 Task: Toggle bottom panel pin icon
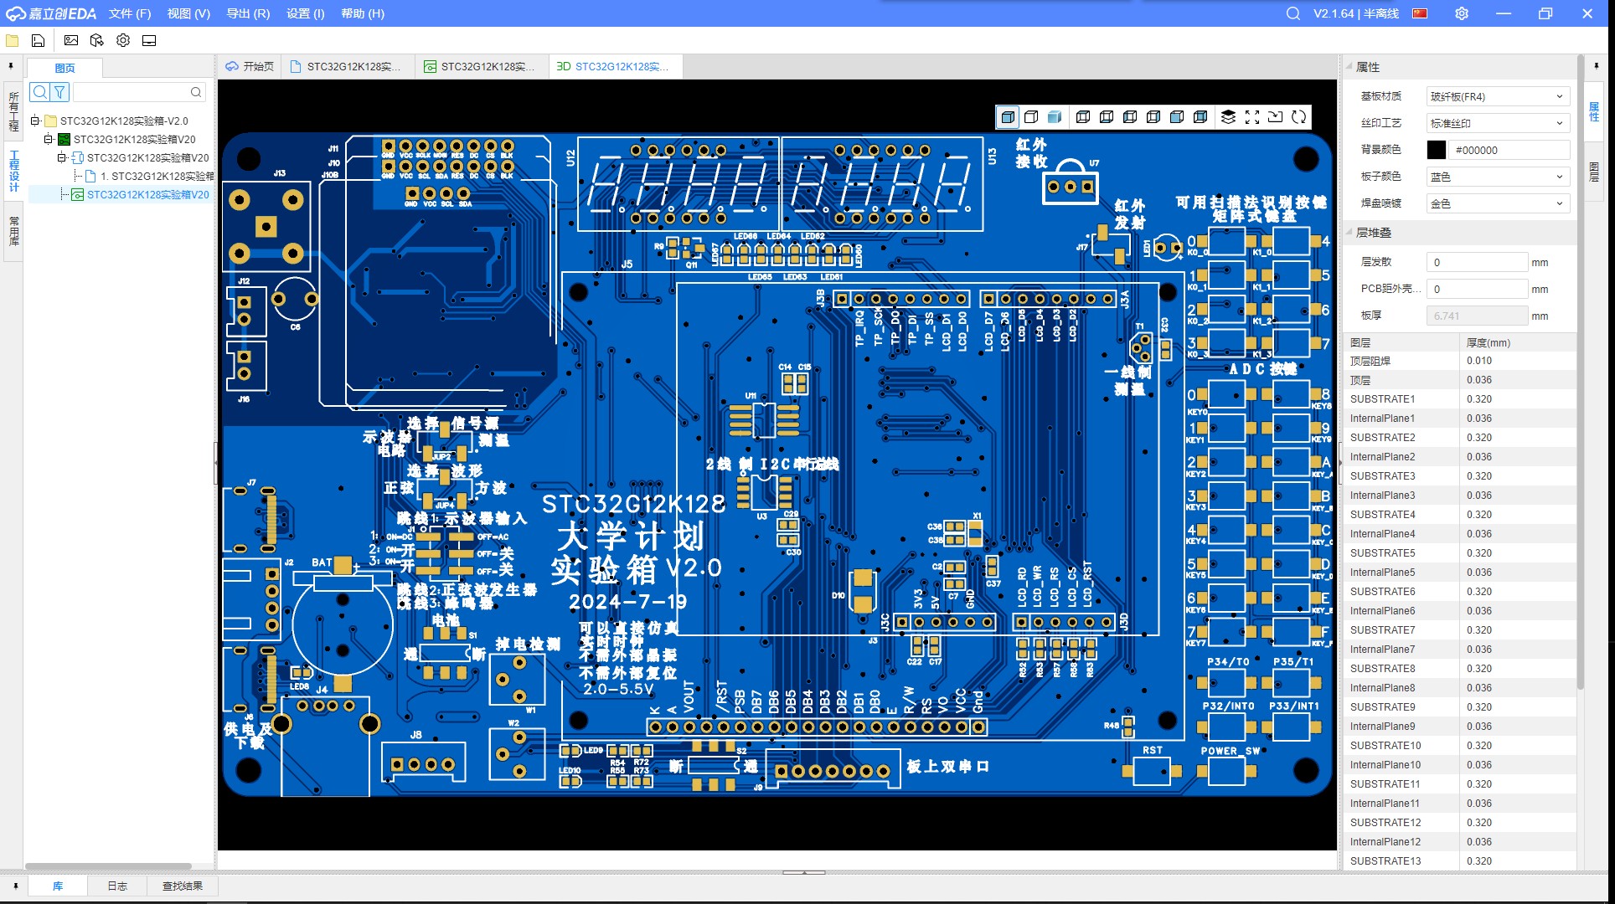[15, 886]
